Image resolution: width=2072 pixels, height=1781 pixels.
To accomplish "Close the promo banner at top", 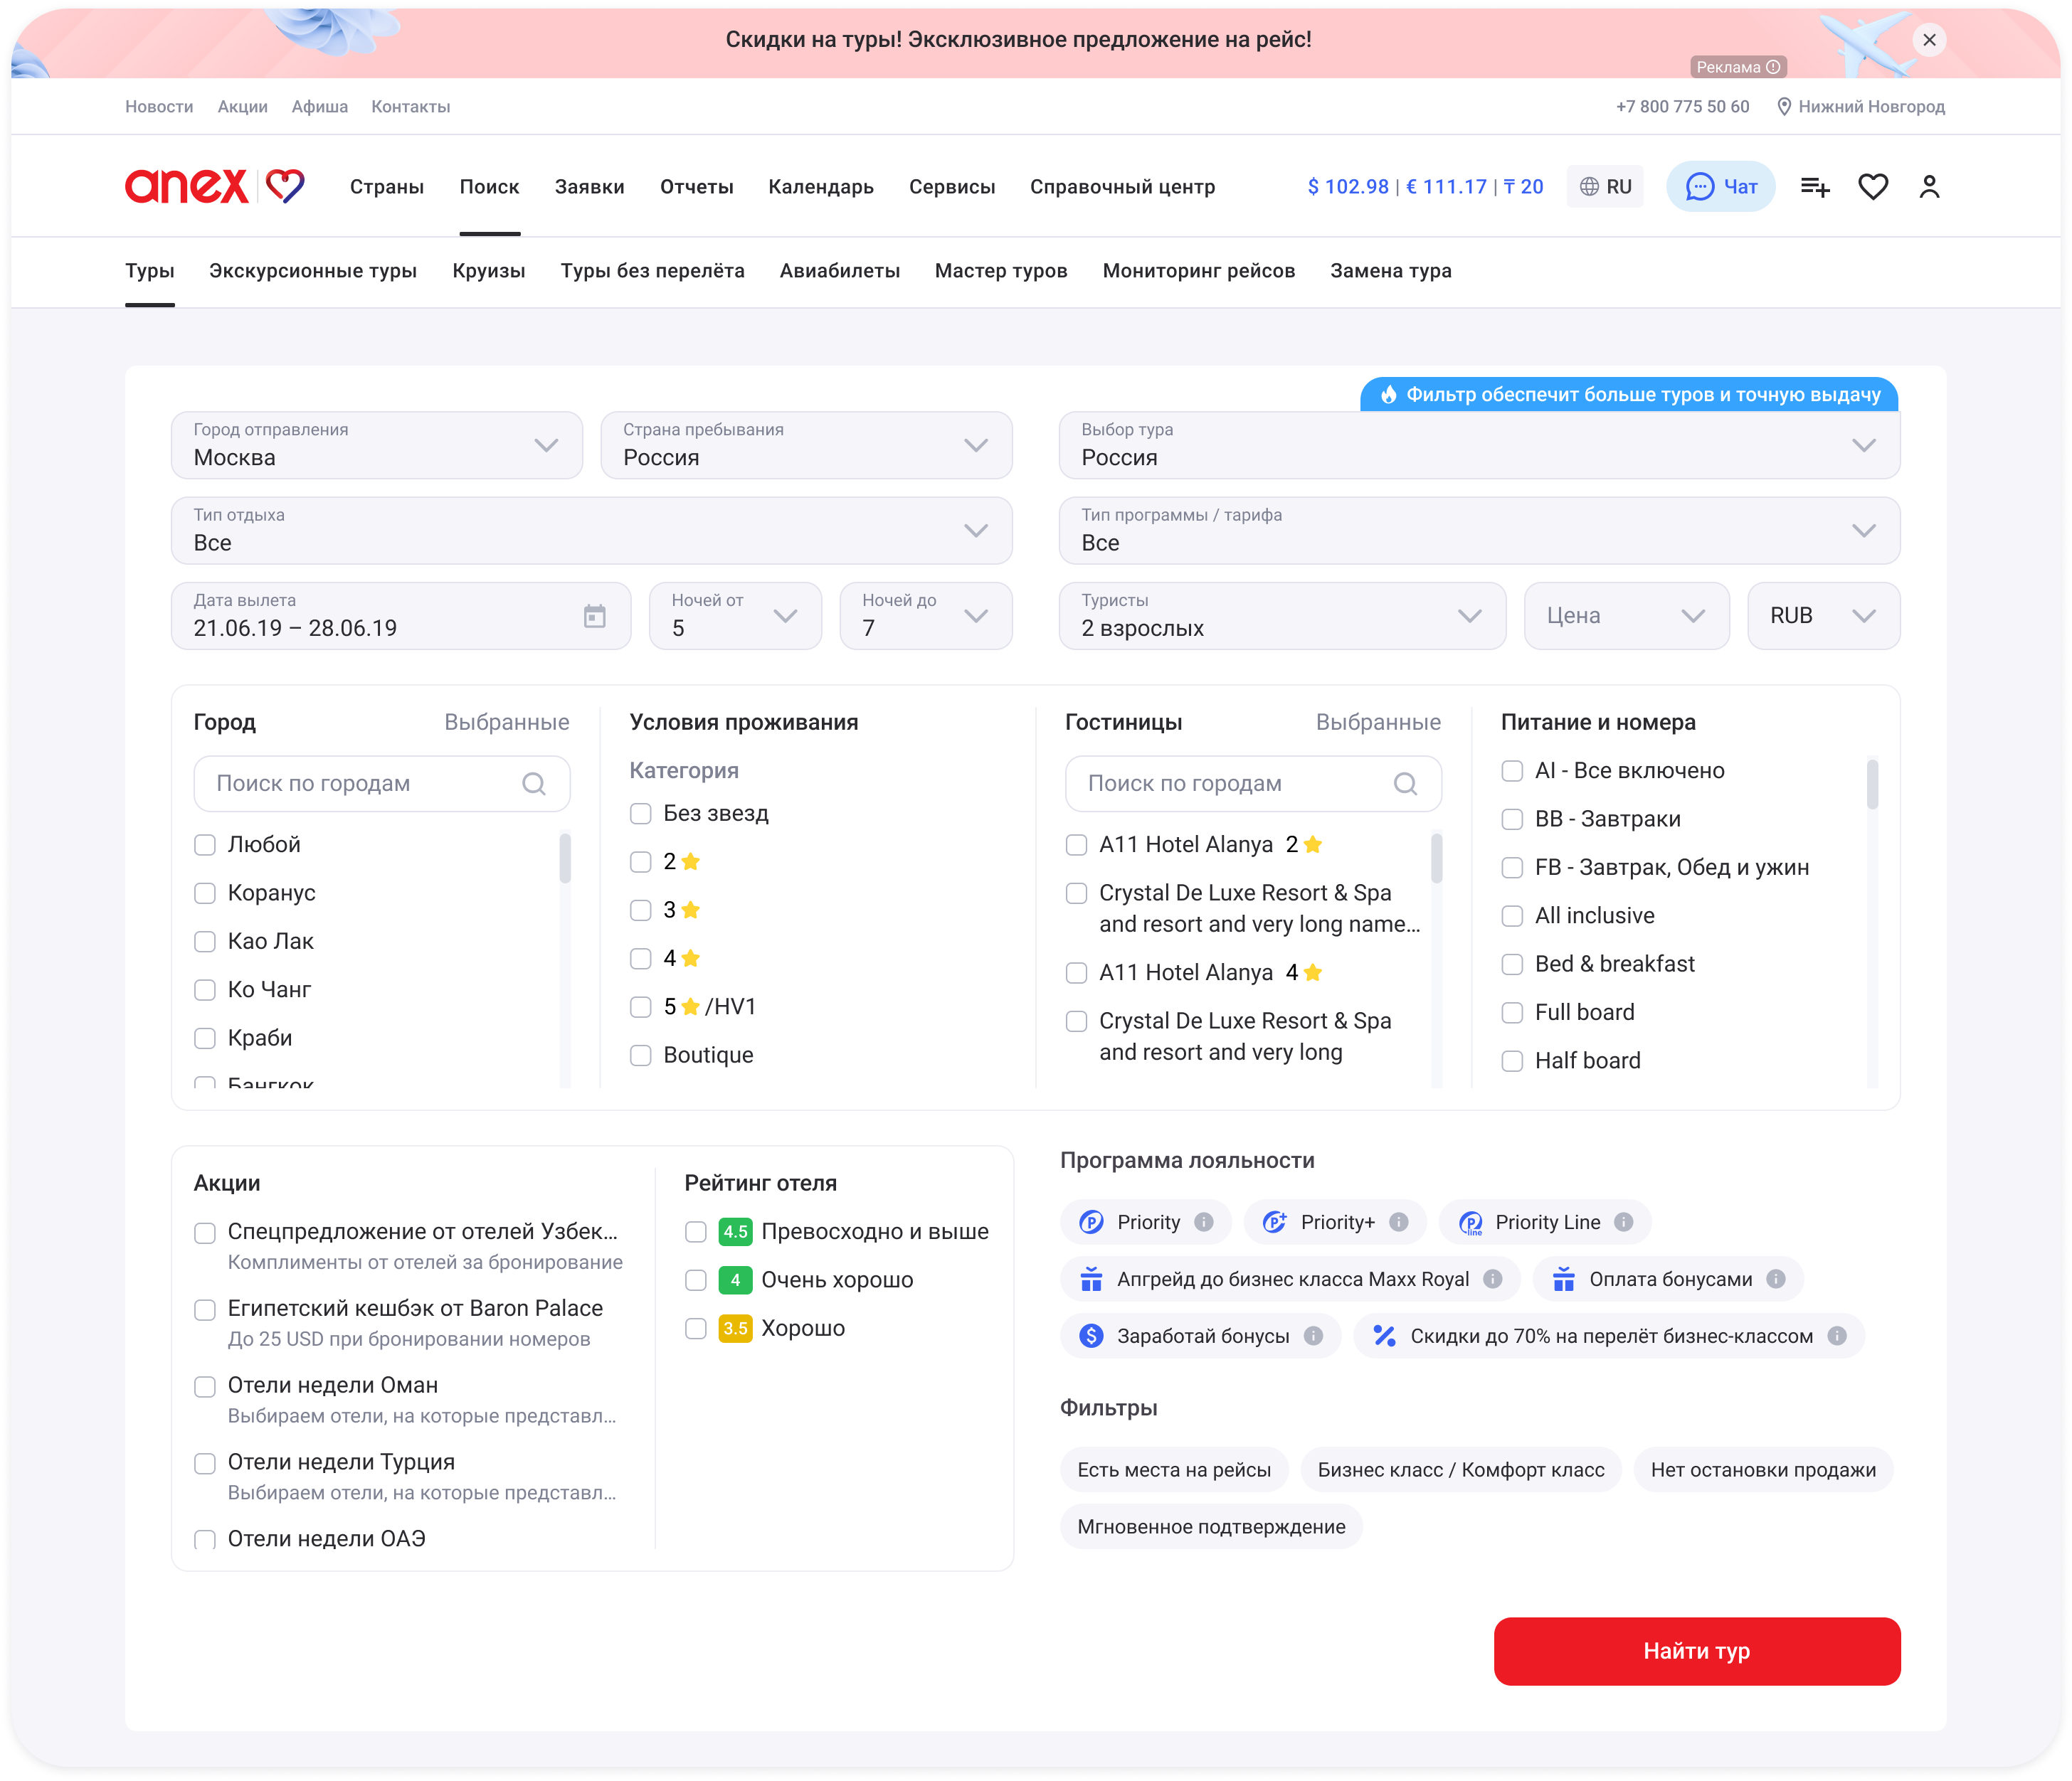I will click(1929, 40).
